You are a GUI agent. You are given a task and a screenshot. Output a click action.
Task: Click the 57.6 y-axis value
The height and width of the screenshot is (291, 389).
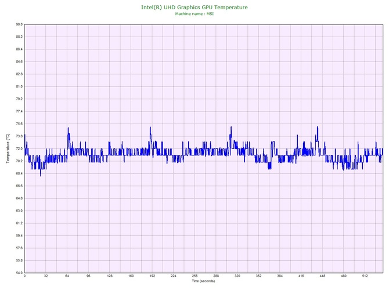(19, 248)
